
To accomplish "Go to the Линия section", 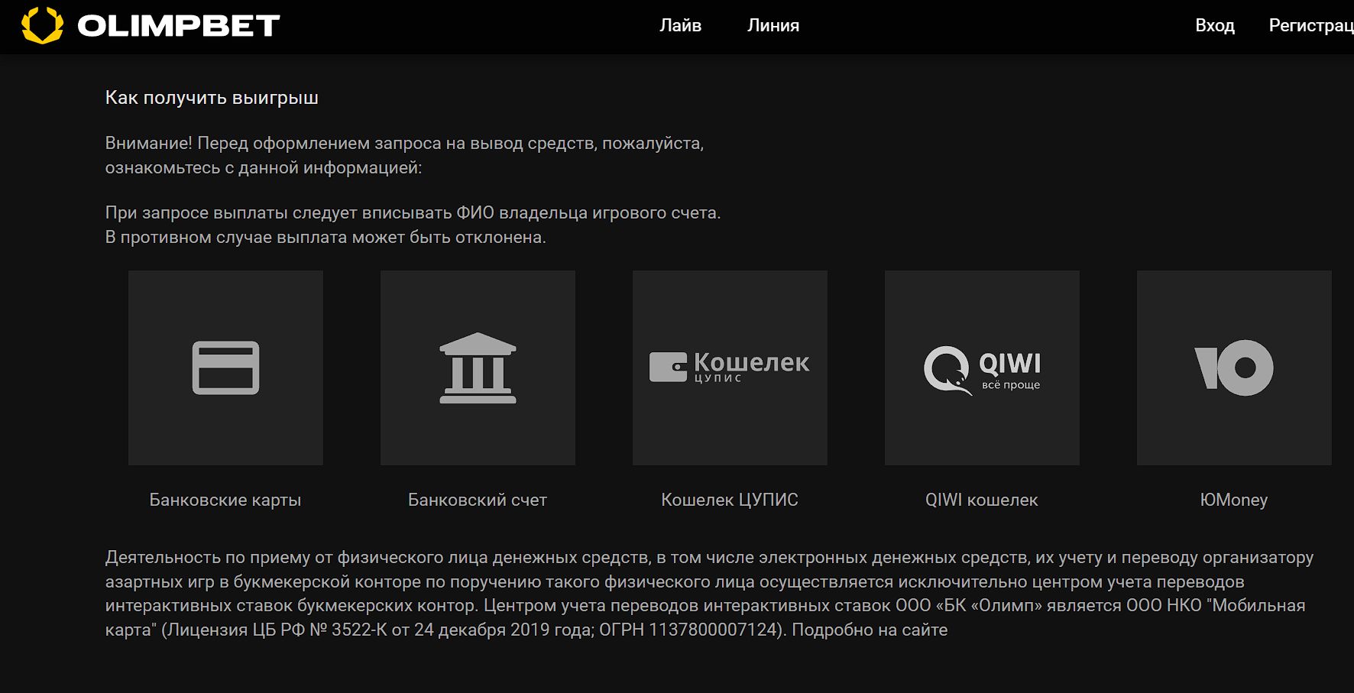I will (773, 25).
